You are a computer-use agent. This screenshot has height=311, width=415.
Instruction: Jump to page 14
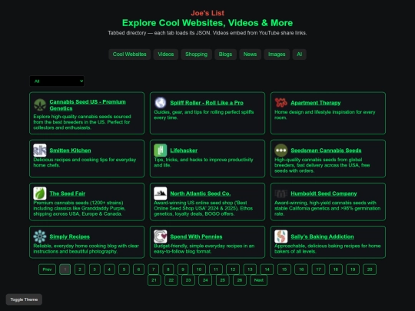267,270
